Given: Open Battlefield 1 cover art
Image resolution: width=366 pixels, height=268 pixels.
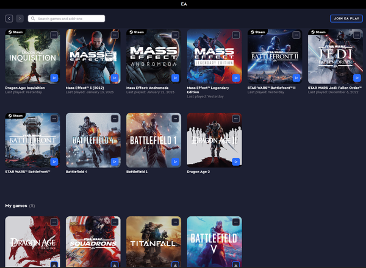Looking at the screenshot, I should (154, 140).
